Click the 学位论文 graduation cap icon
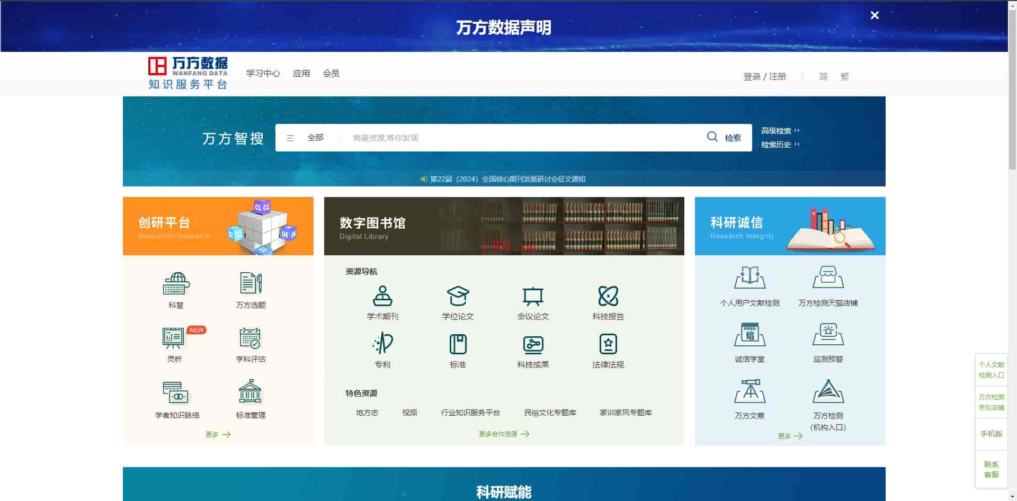Viewport: 1017px width, 501px height. click(458, 296)
